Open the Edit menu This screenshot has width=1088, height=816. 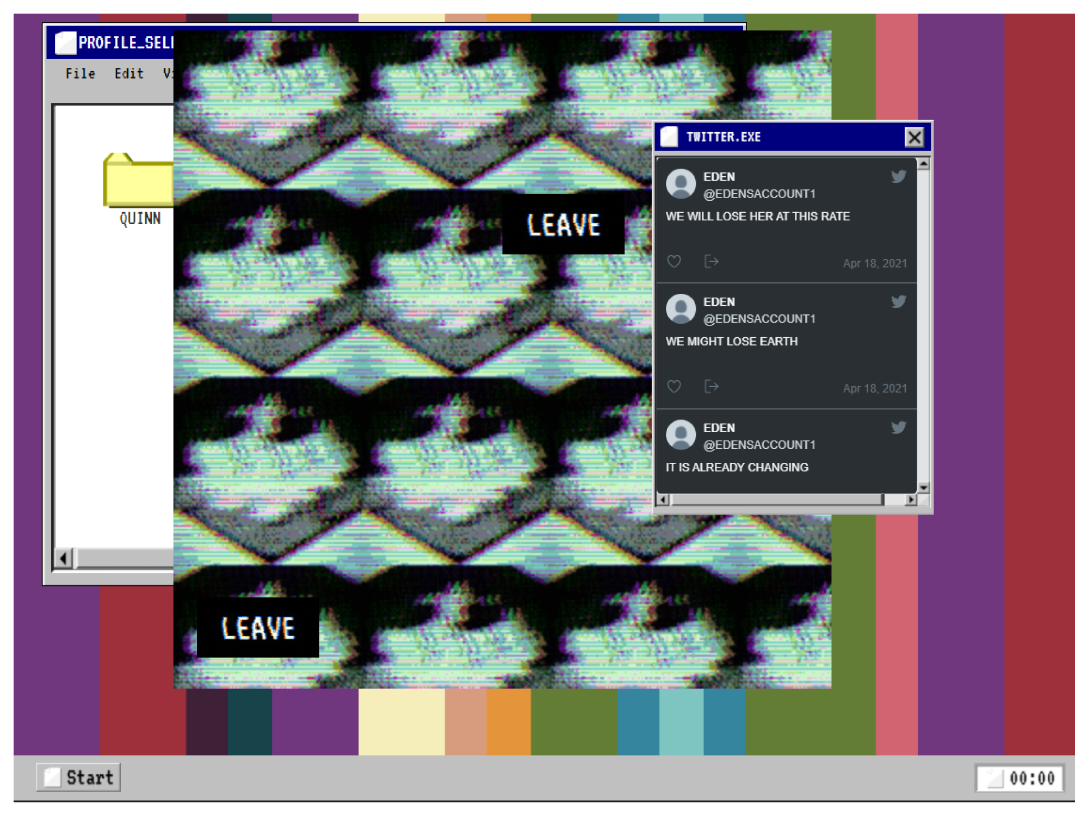129,73
